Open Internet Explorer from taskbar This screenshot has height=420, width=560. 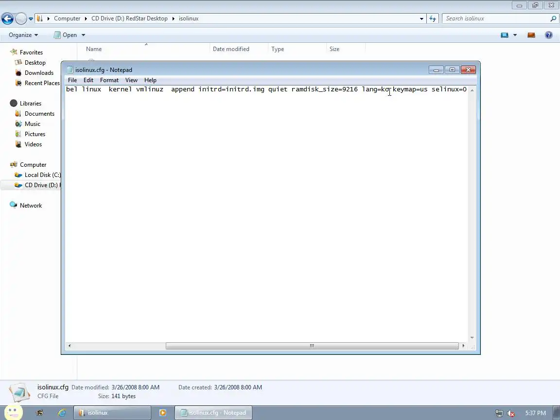(62, 413)
